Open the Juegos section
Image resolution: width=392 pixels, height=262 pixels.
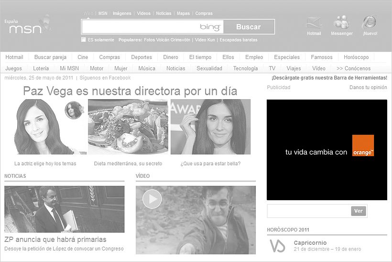tap(13, 68)
